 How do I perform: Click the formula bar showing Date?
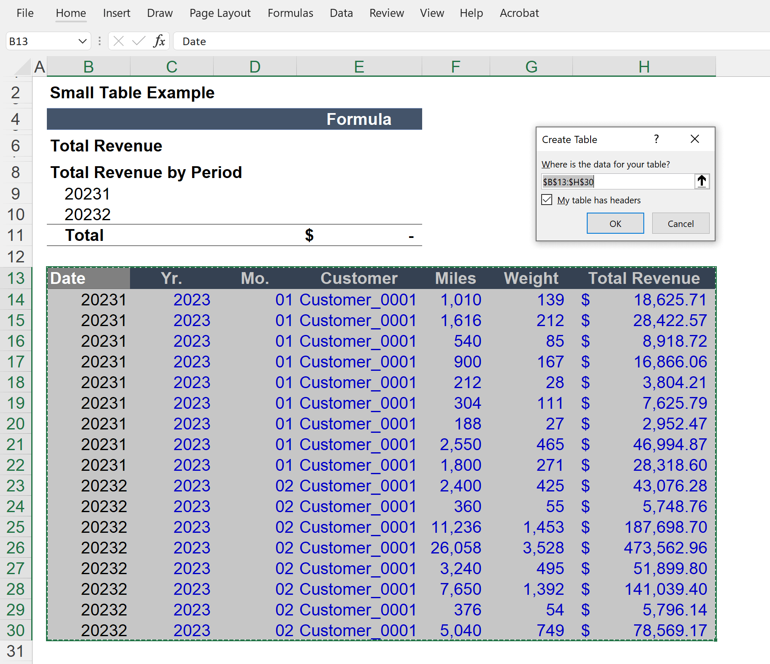(x=472, y=41)
